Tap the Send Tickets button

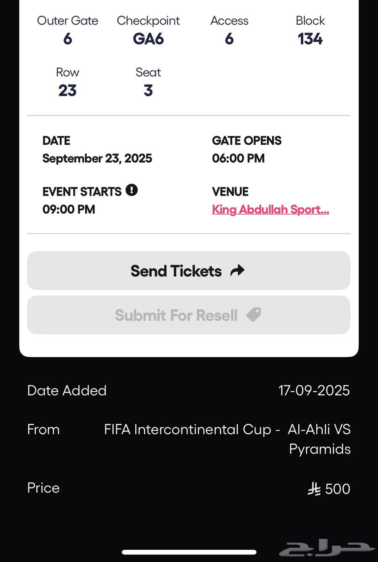pyautogui.click(x=188, y=271)
